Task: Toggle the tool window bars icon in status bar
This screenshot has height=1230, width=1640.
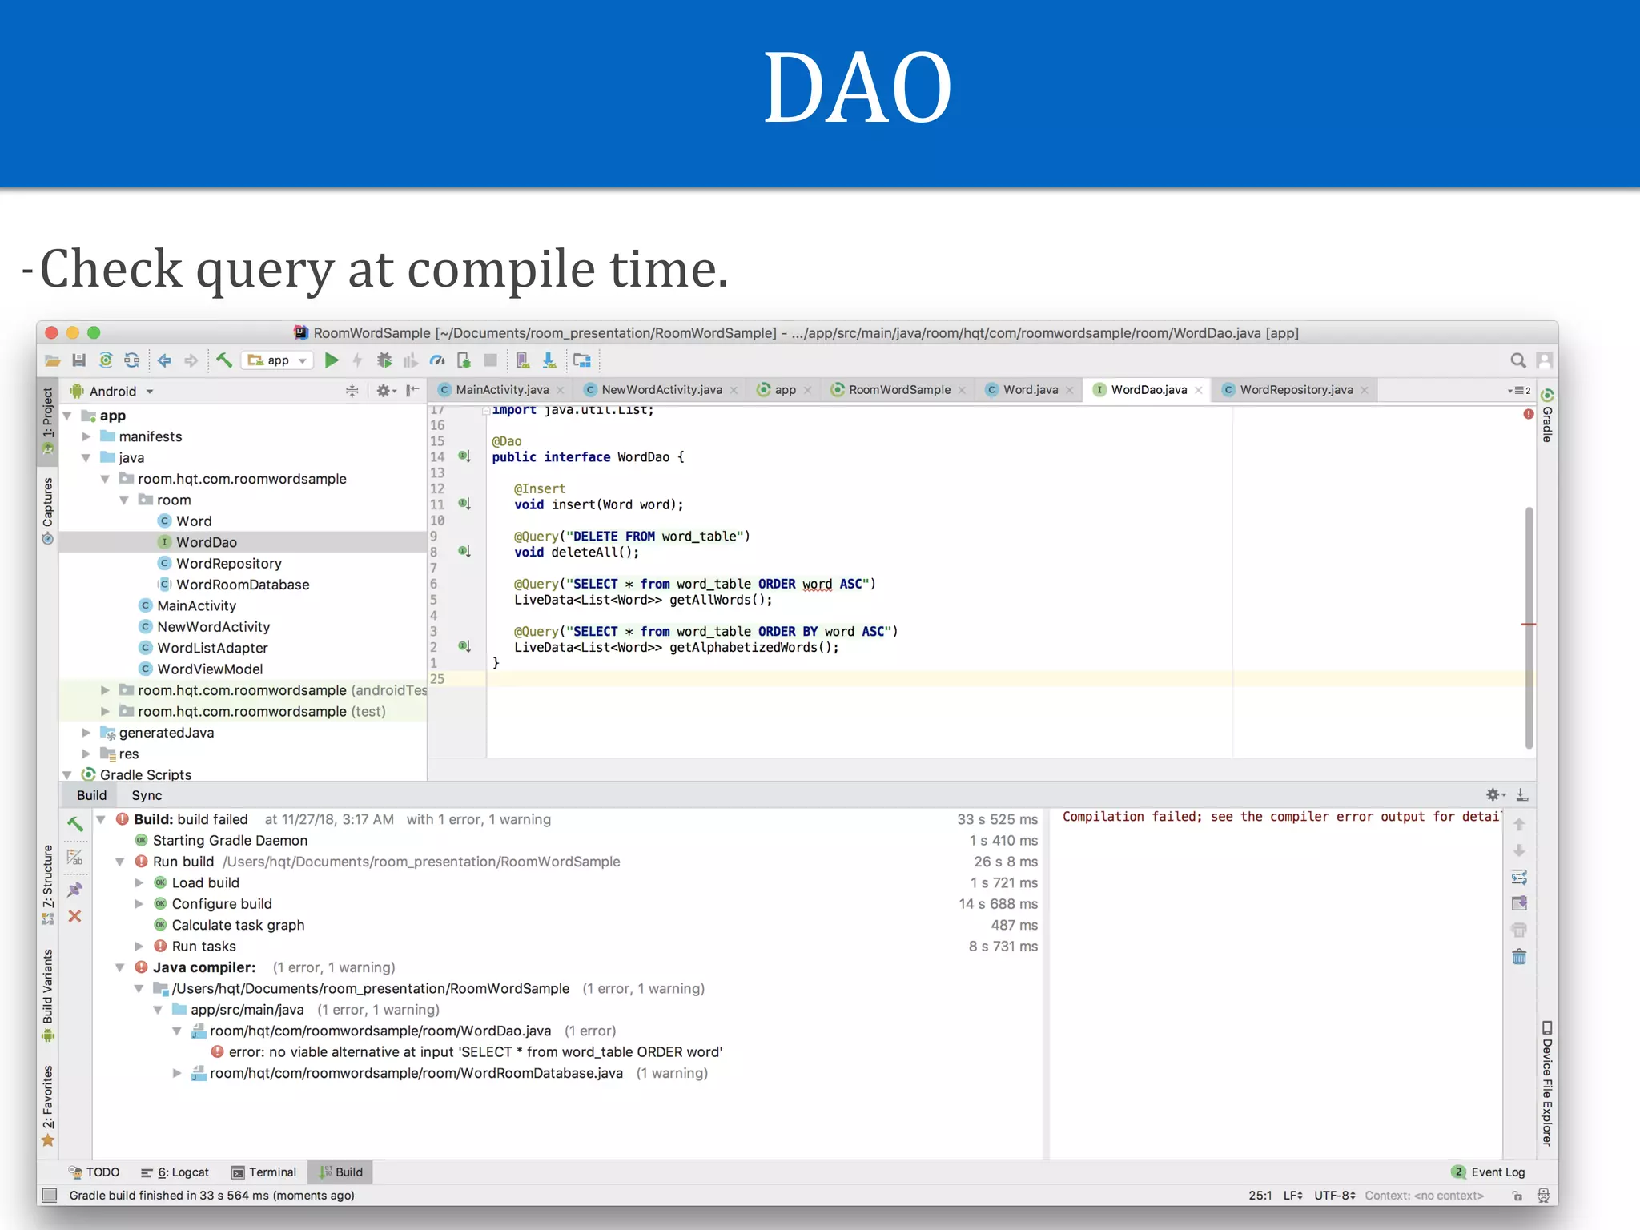Action: [x=50, y=1195]
